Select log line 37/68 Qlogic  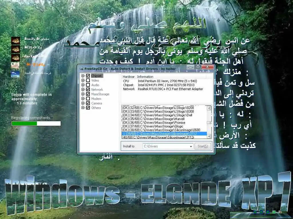click(164, 126)
